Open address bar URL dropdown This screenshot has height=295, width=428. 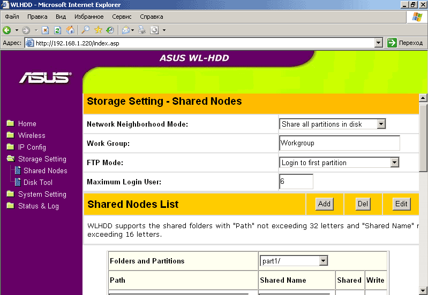[x=378, y=43]
